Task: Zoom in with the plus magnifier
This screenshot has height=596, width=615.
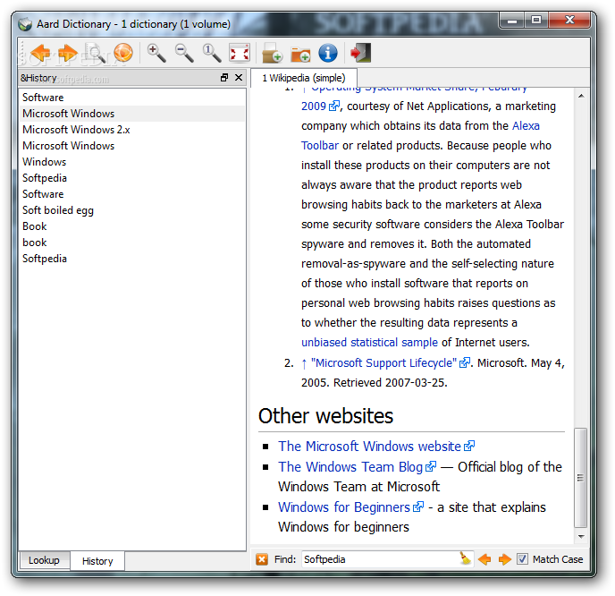Action: (156, 53)
